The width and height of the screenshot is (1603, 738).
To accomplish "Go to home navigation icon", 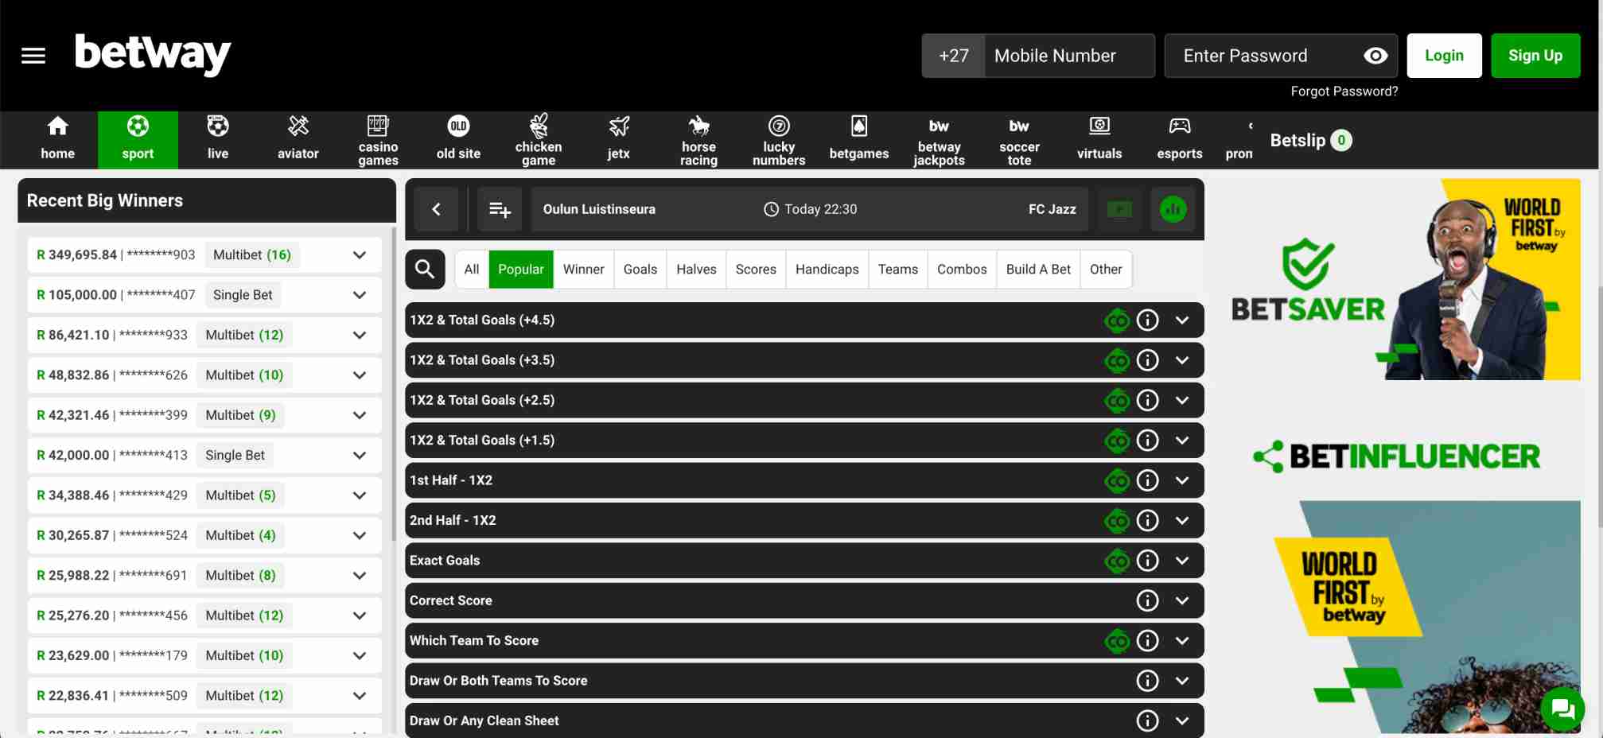I will pos(57,139).
